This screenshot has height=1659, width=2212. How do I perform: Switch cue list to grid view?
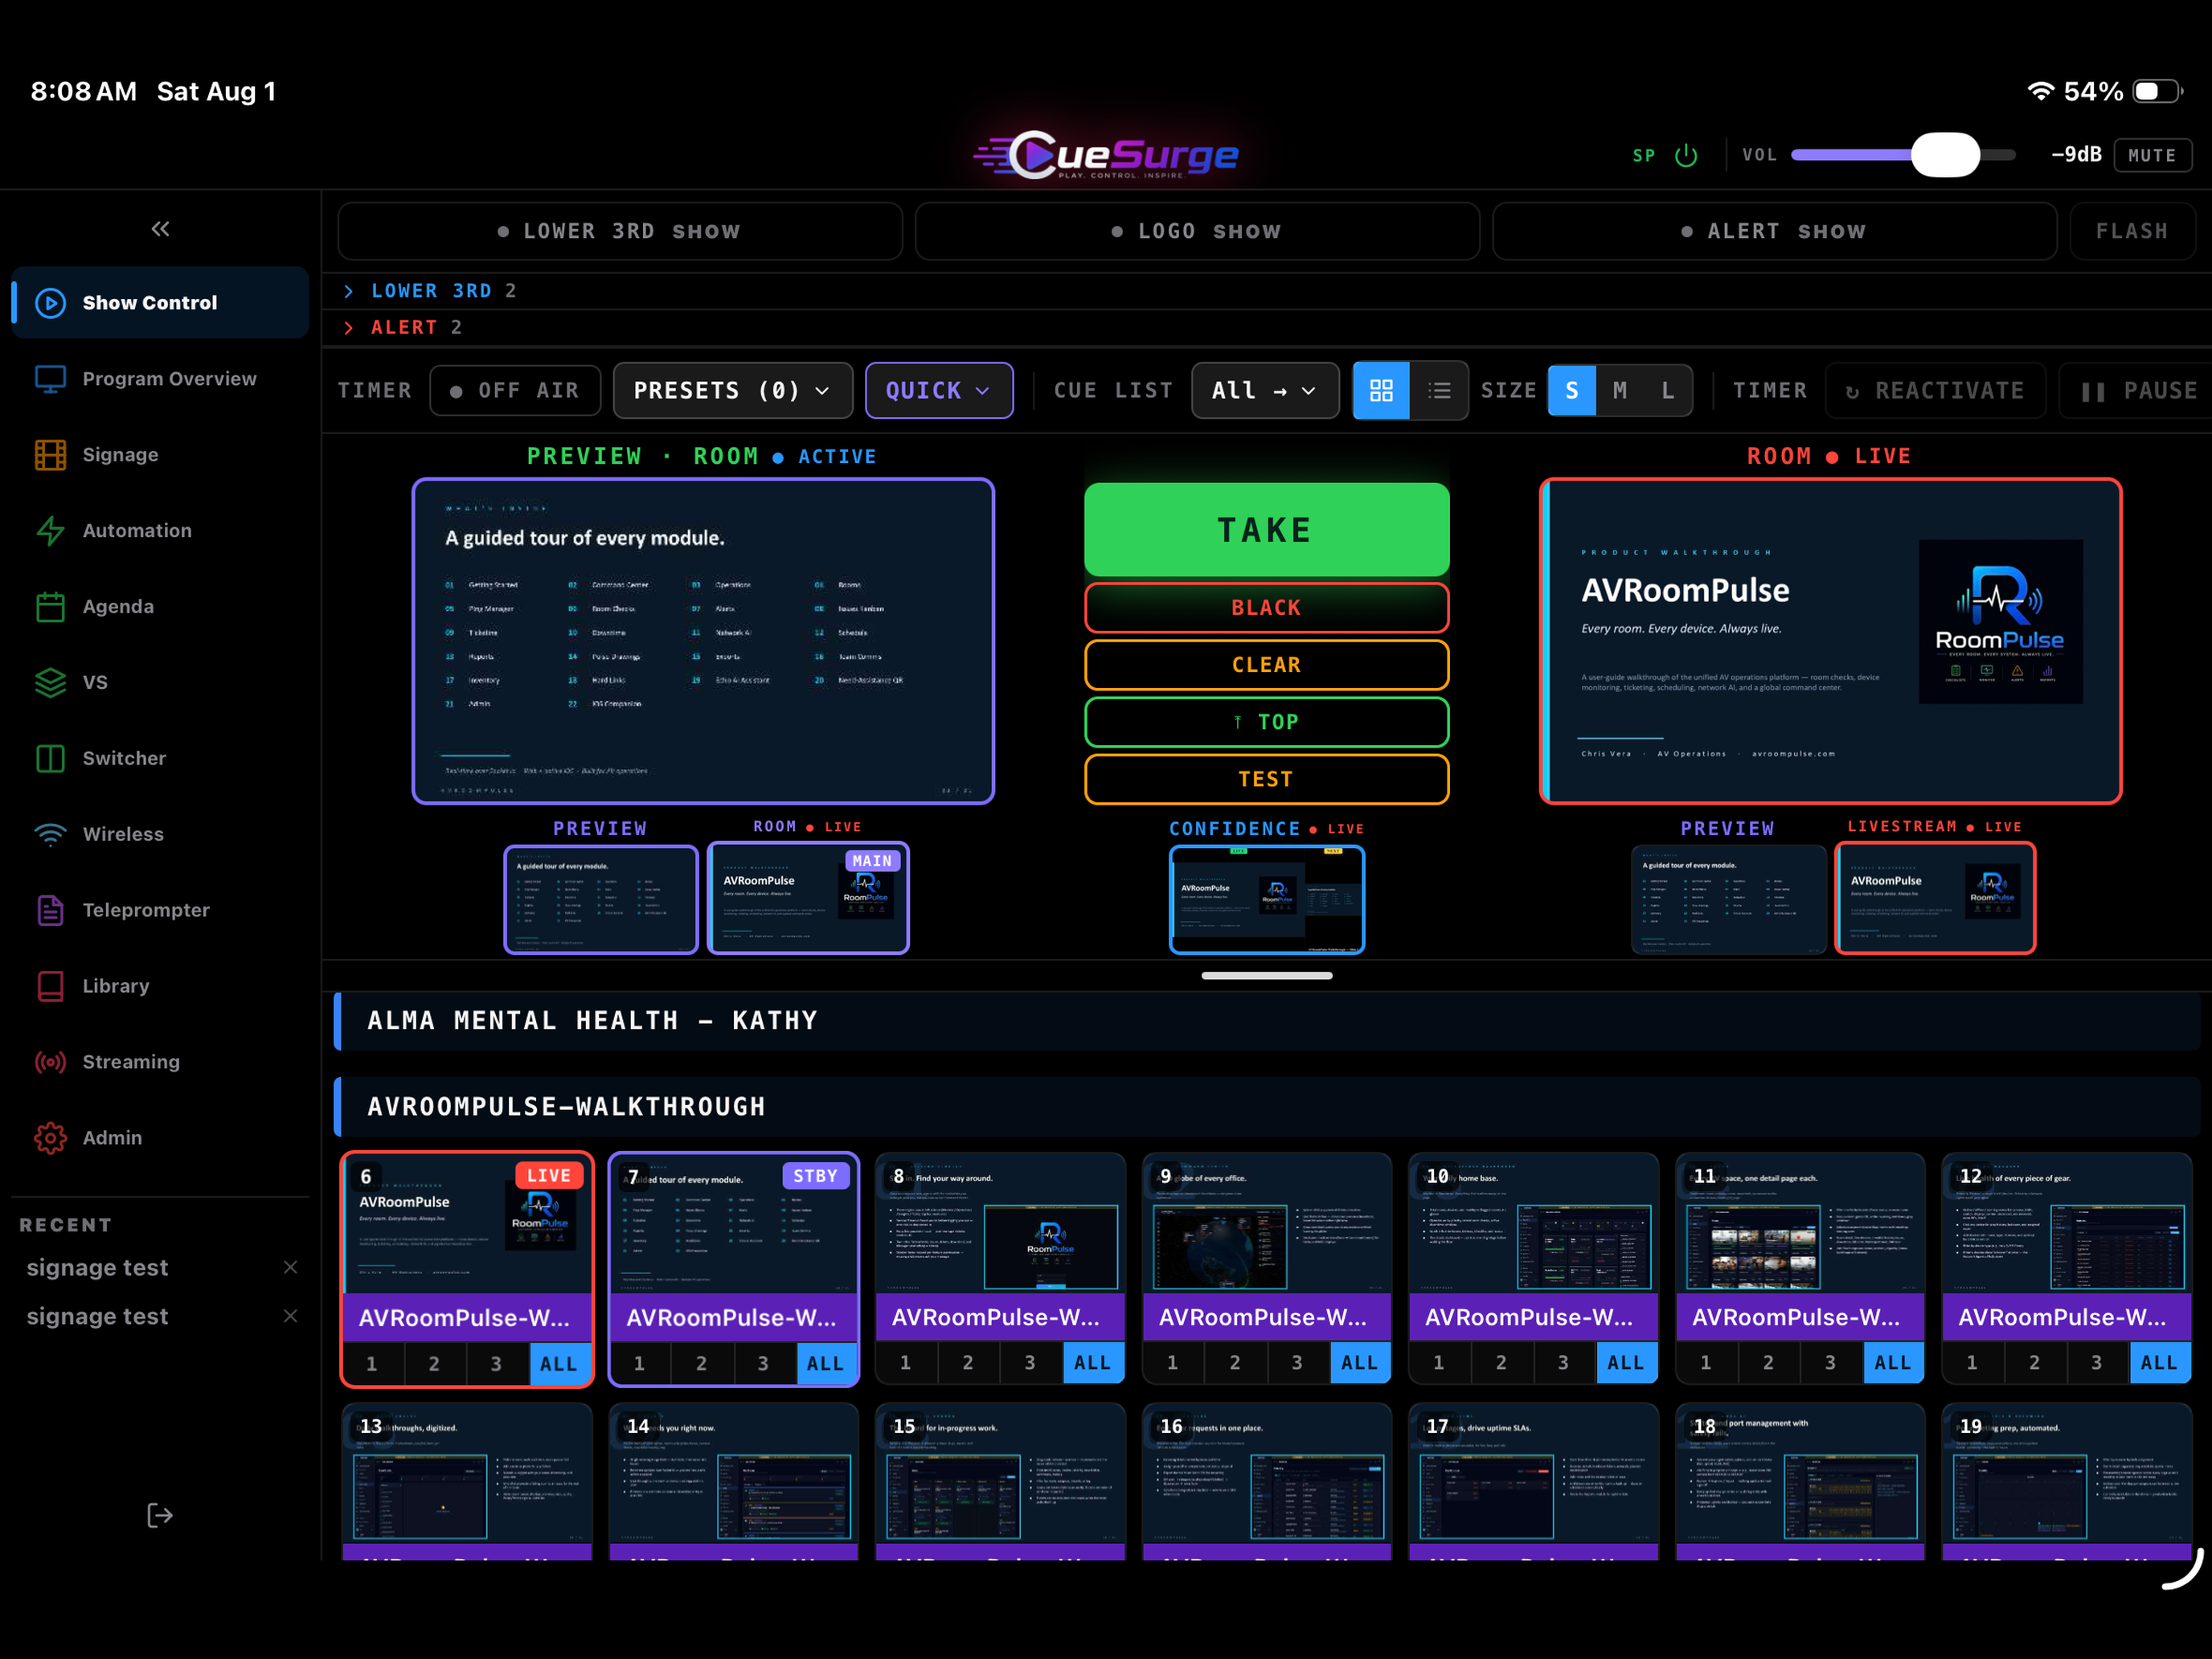click(1381, 390)
